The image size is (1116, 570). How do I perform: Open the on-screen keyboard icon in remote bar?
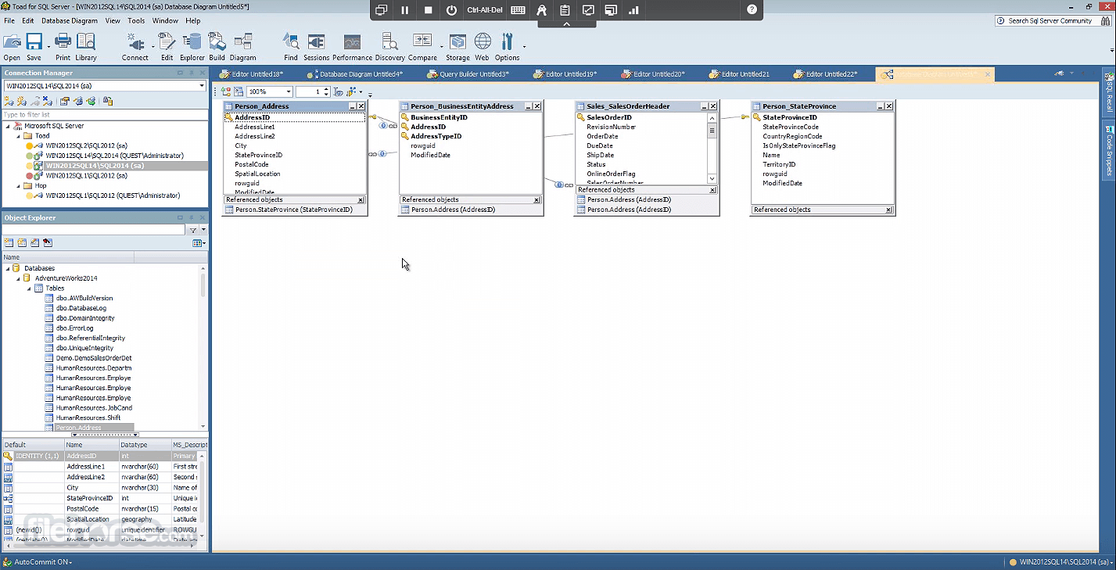(x=518, y=10)
